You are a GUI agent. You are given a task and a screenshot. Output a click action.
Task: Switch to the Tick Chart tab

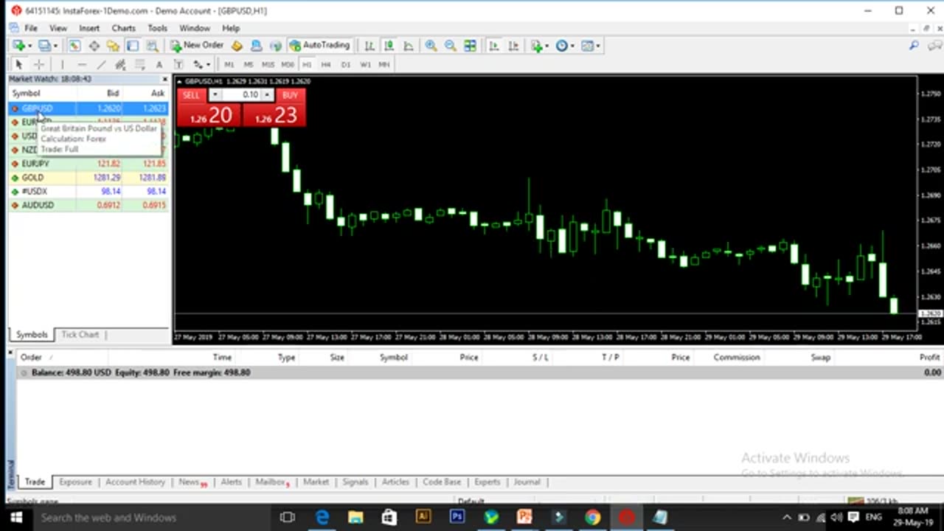coord(80,335)
